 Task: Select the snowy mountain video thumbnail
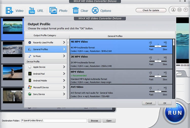tap(13, 49)
